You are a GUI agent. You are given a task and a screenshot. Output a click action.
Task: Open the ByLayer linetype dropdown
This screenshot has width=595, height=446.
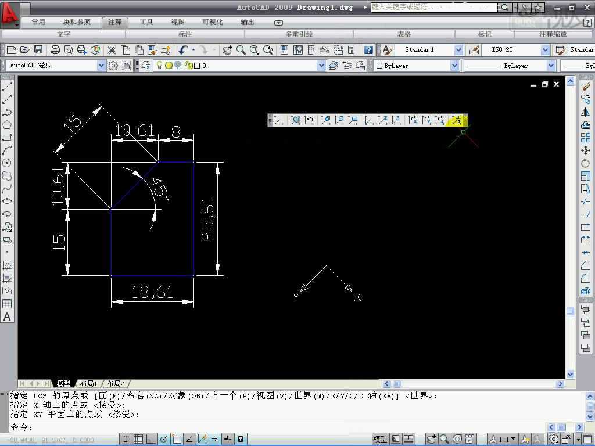point(551,66)
